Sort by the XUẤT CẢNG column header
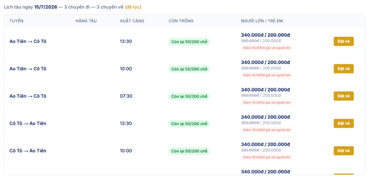The width and height of the screenshot is (369, 178). point(132,21)
